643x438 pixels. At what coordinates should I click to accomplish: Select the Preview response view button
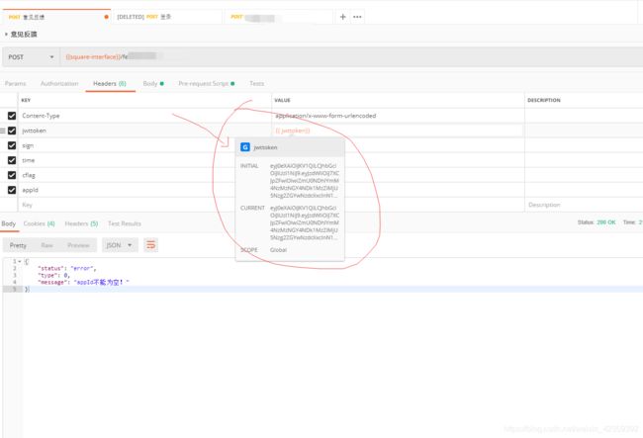(78, 245)
